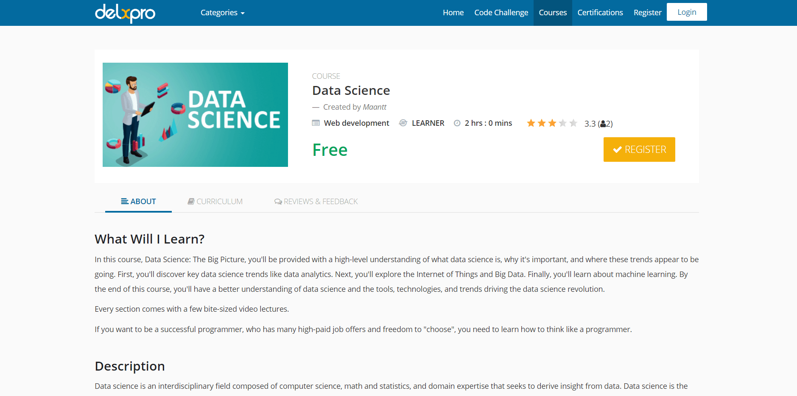Click the clock duration icon
Viewport: 797px width, 396px height.
457,123
